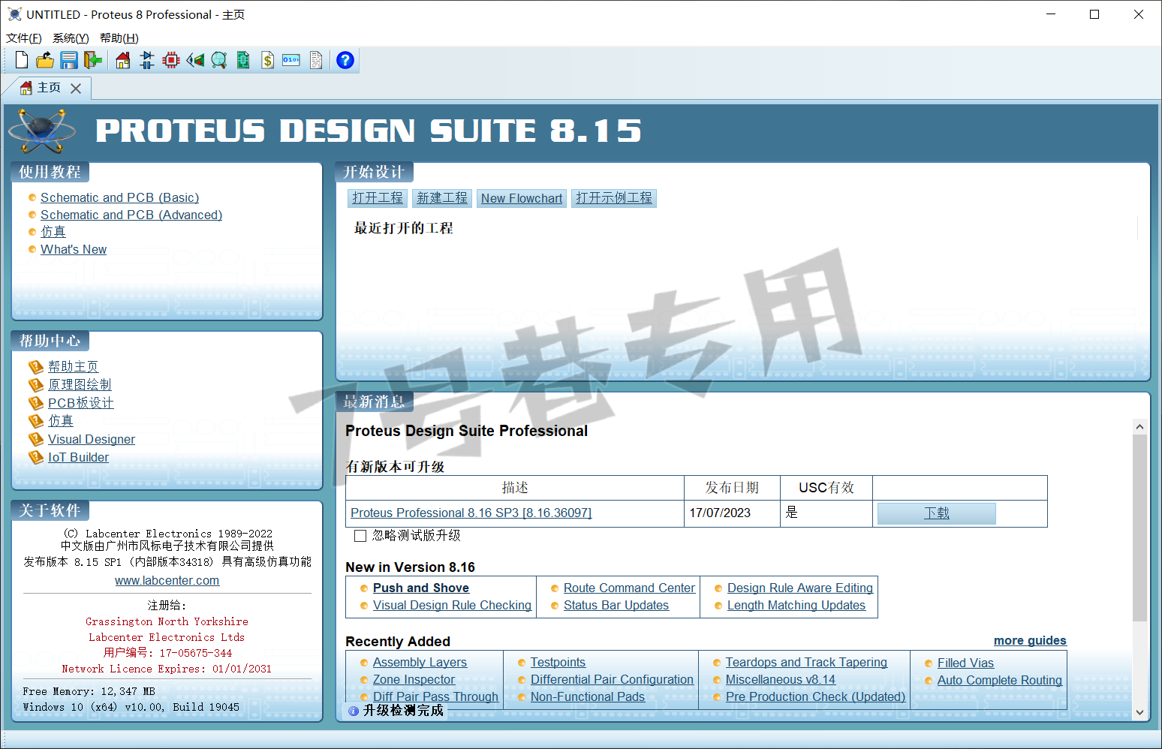This screenshot has height=749, width=1162.
Task: Open the 原理图绘制 help link
Action: coord(80,385)
